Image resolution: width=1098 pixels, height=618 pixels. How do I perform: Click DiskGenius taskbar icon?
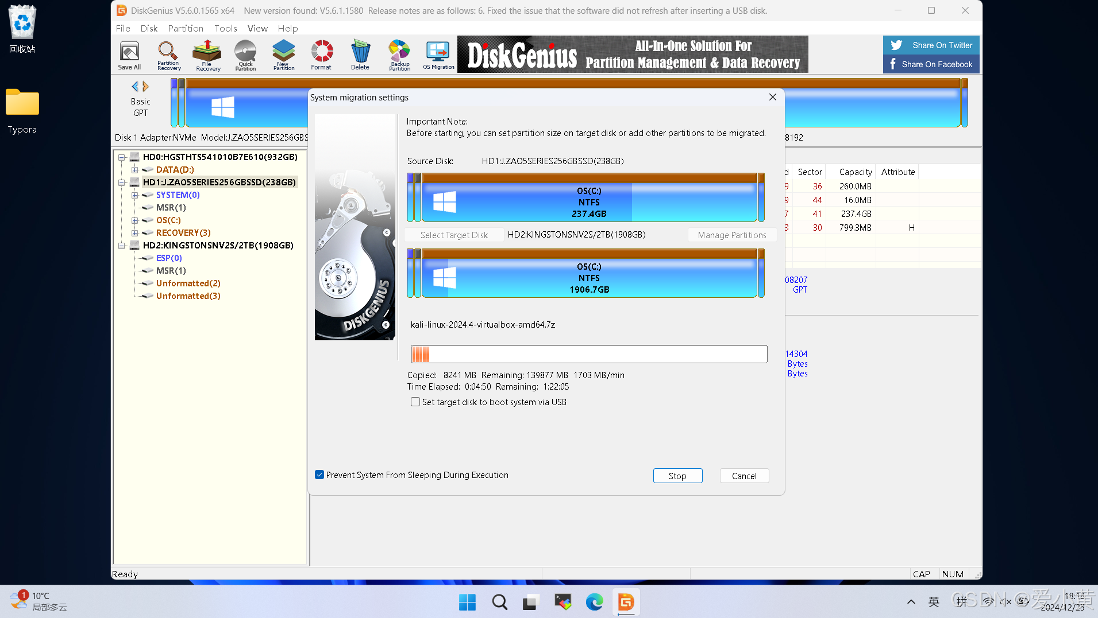pos(626,602)
